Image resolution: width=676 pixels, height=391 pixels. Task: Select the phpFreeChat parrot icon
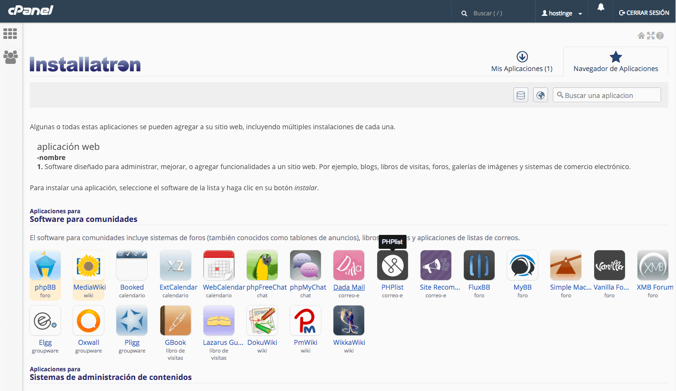[x=262, y=265]
